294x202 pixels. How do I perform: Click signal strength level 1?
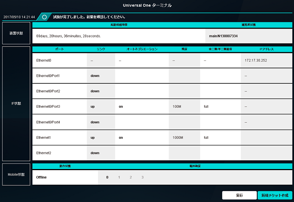pyautogui.click(x=119, y=177)
